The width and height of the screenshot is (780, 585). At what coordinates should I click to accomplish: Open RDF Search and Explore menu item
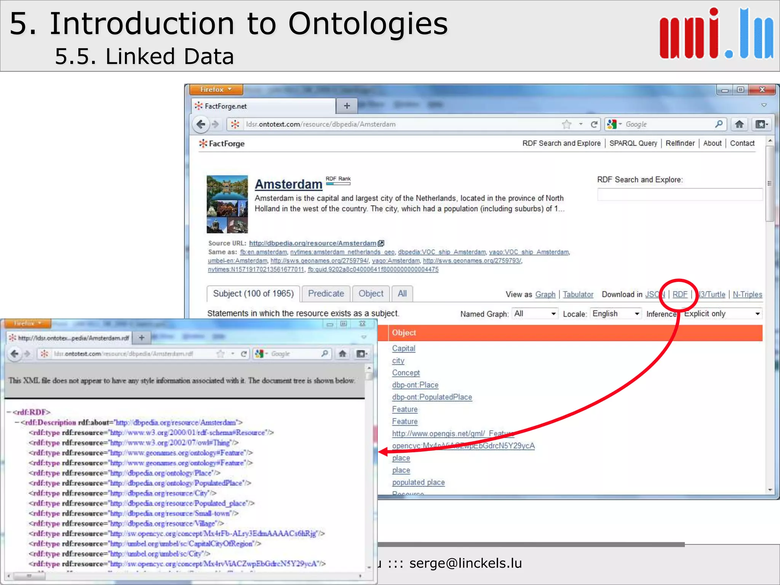pos(561,143)
